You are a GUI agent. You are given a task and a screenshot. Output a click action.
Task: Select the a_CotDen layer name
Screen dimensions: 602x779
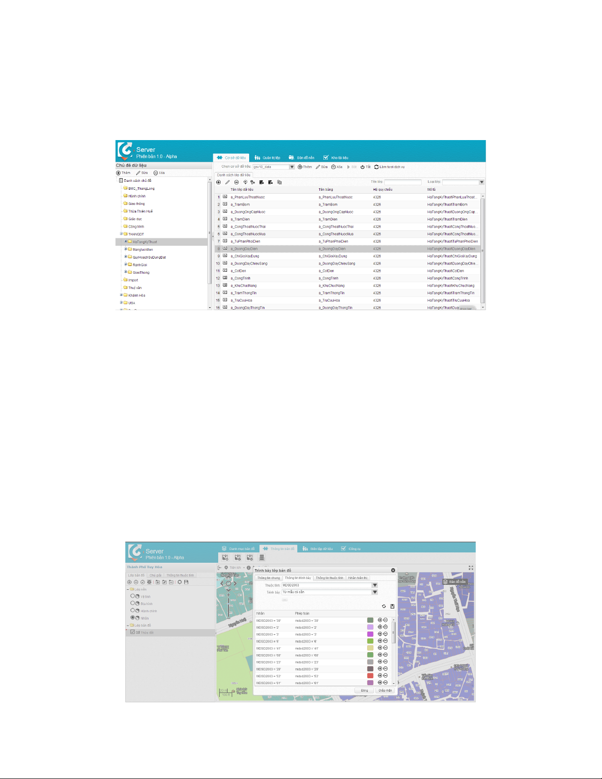[238, 271]
